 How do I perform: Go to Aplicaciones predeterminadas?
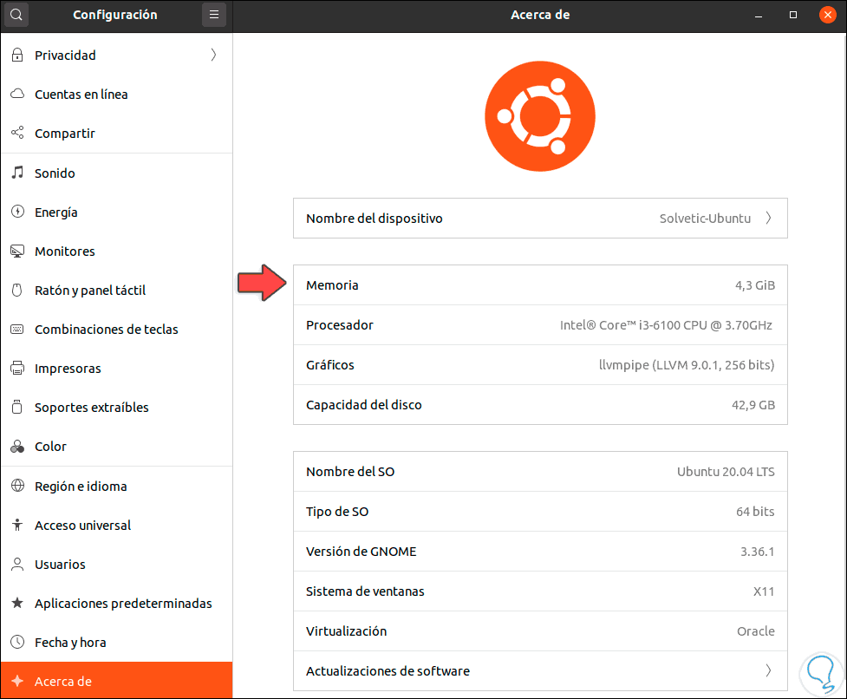pyautogui.click(x=117, y=603)
